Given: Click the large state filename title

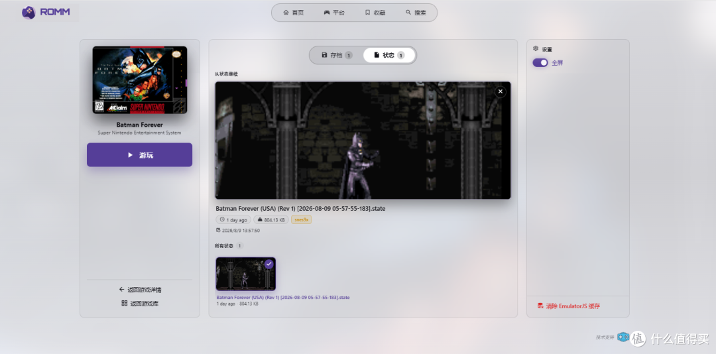Looking at the screenshot, I should coord(300,209).
